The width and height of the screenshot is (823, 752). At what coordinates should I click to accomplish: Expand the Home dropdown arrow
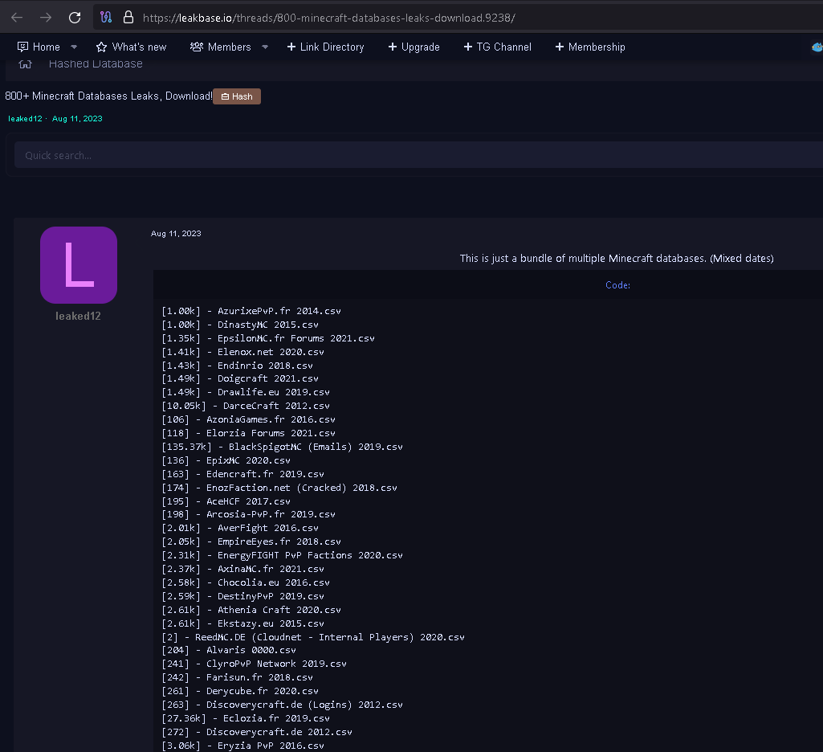click(x=74, y=47)
